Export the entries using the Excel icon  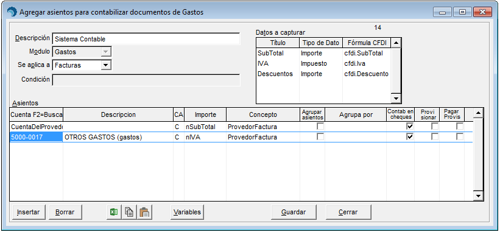[114, 212]
